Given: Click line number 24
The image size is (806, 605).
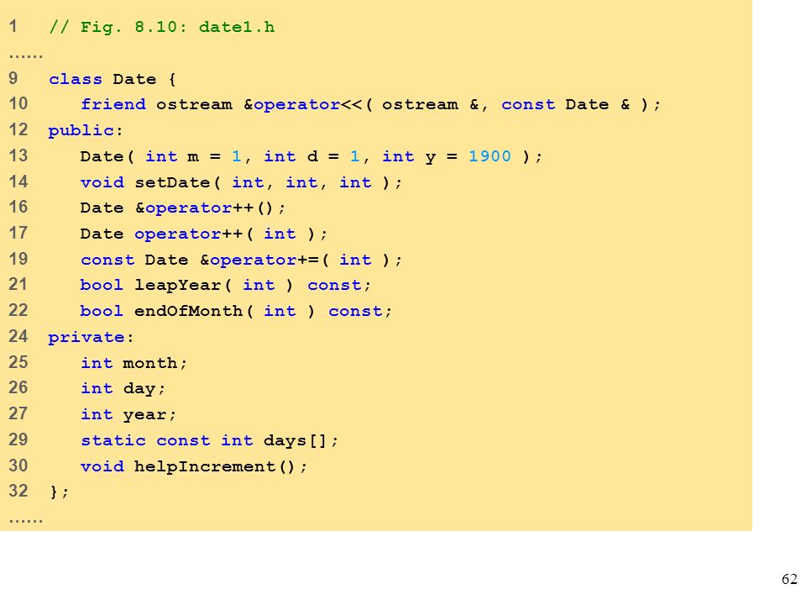Looking at the screenshot, I should [18, 336].
